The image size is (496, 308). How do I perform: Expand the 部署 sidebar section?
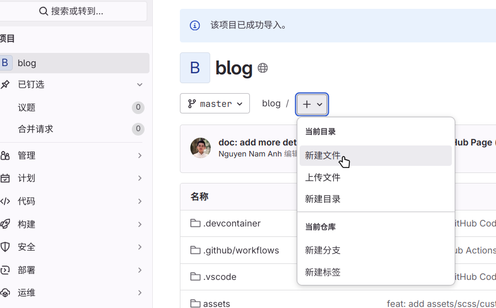click(x=140, y=270)
